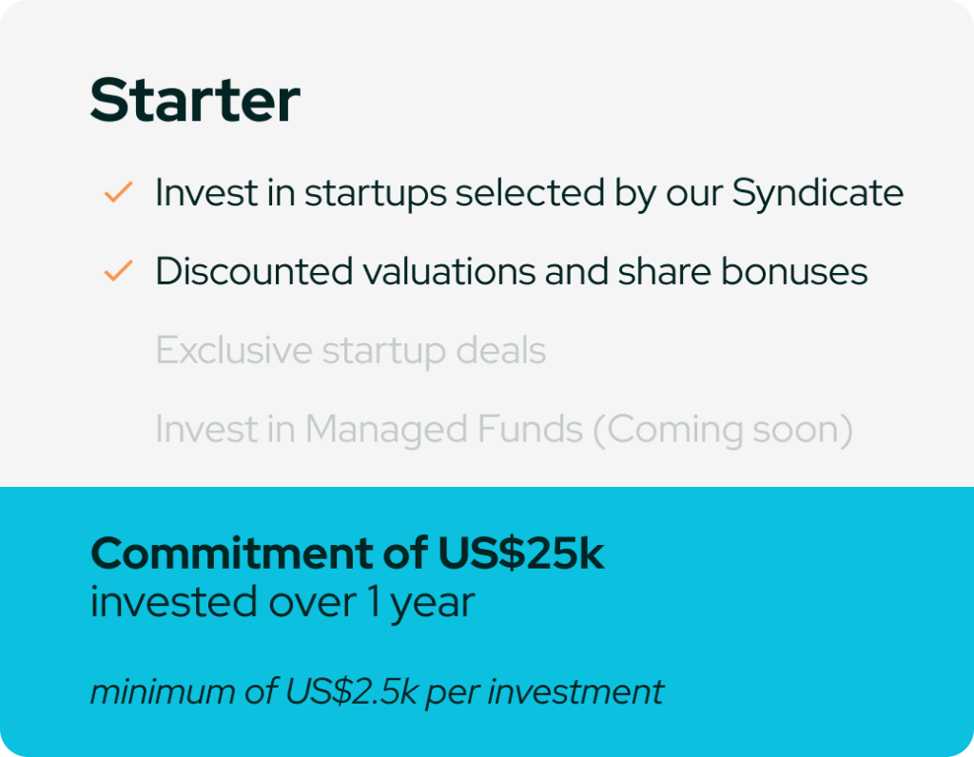
Task: Click italic 'minimum of US$2.5k per investment' note
Action: (x=377, y=691)
